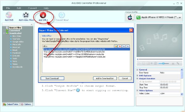Screen dimensions: 185x112
Task: Select Source Files in the tree
Action: pyautogui.click(x=15, y=28)
